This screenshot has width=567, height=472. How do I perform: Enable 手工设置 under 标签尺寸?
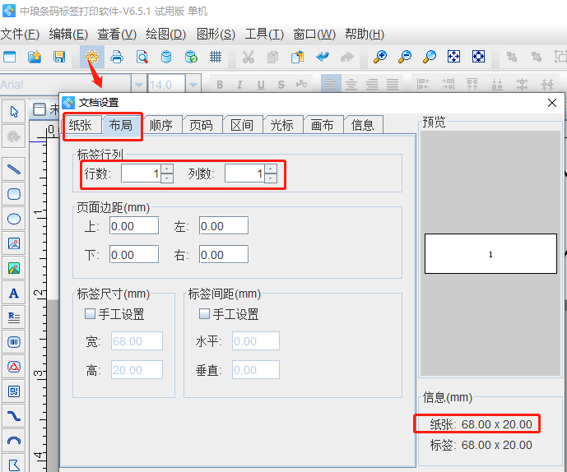[90, 313]
